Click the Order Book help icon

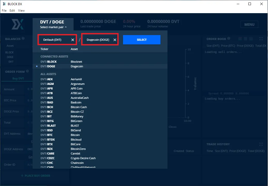(229, 38)
